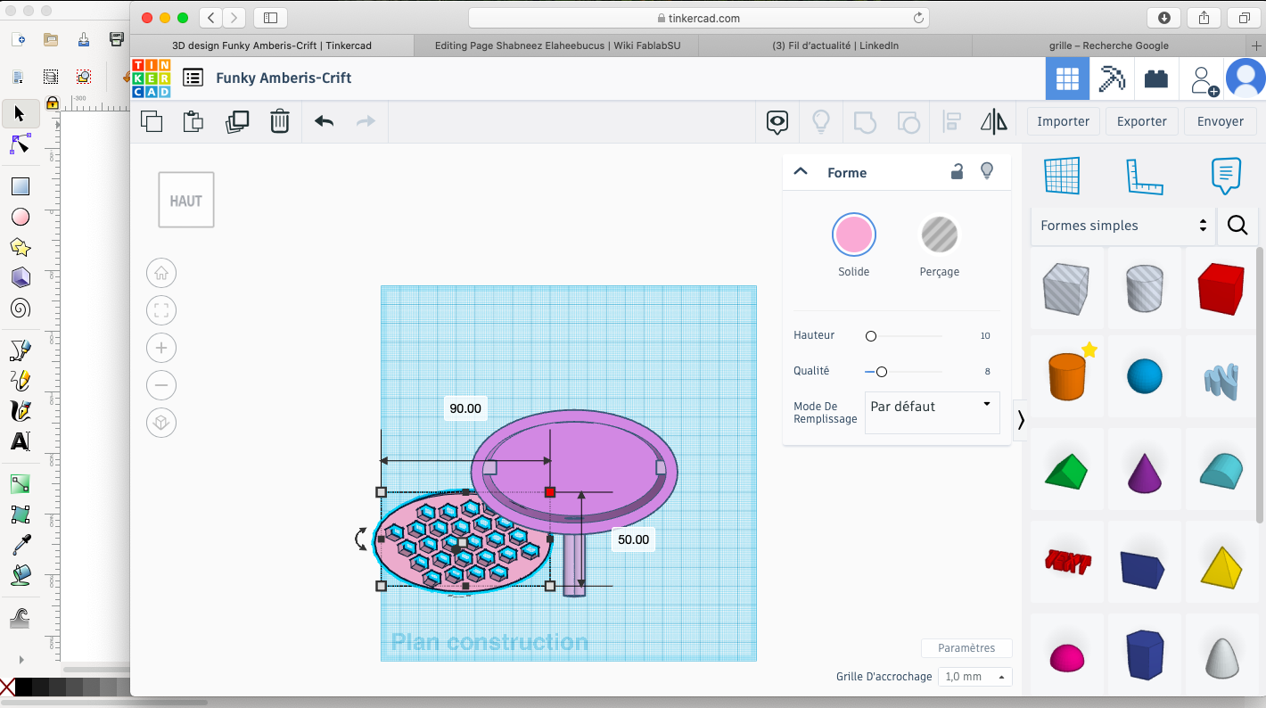This screenshot has height=708, width=1266.
Task: Search shapes with magnifier icon
Action: (1237, 226)
